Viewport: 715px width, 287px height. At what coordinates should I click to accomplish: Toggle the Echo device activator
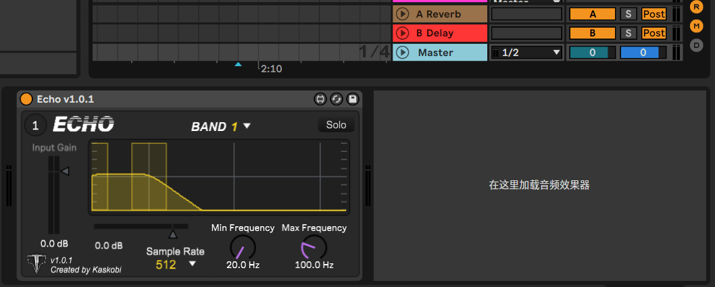26,99
